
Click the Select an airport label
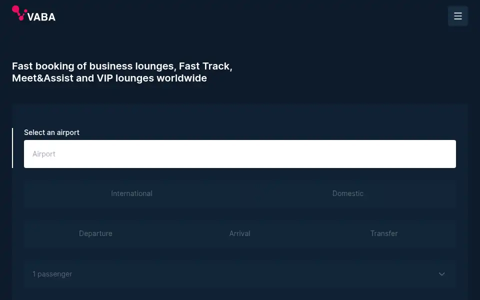click(x=51, y=132)
